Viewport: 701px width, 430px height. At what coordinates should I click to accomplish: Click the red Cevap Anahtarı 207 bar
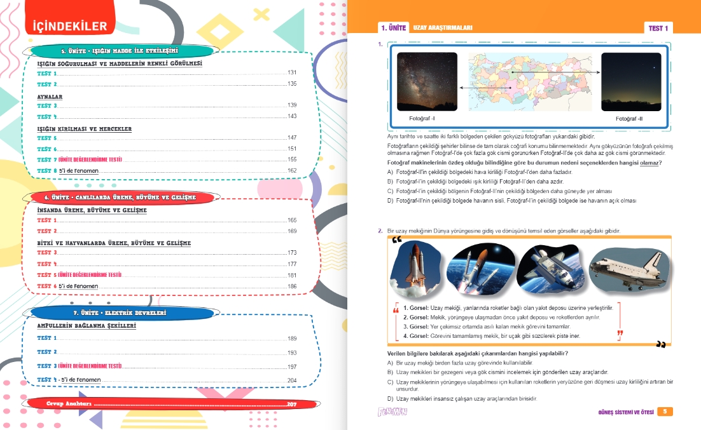170,404
